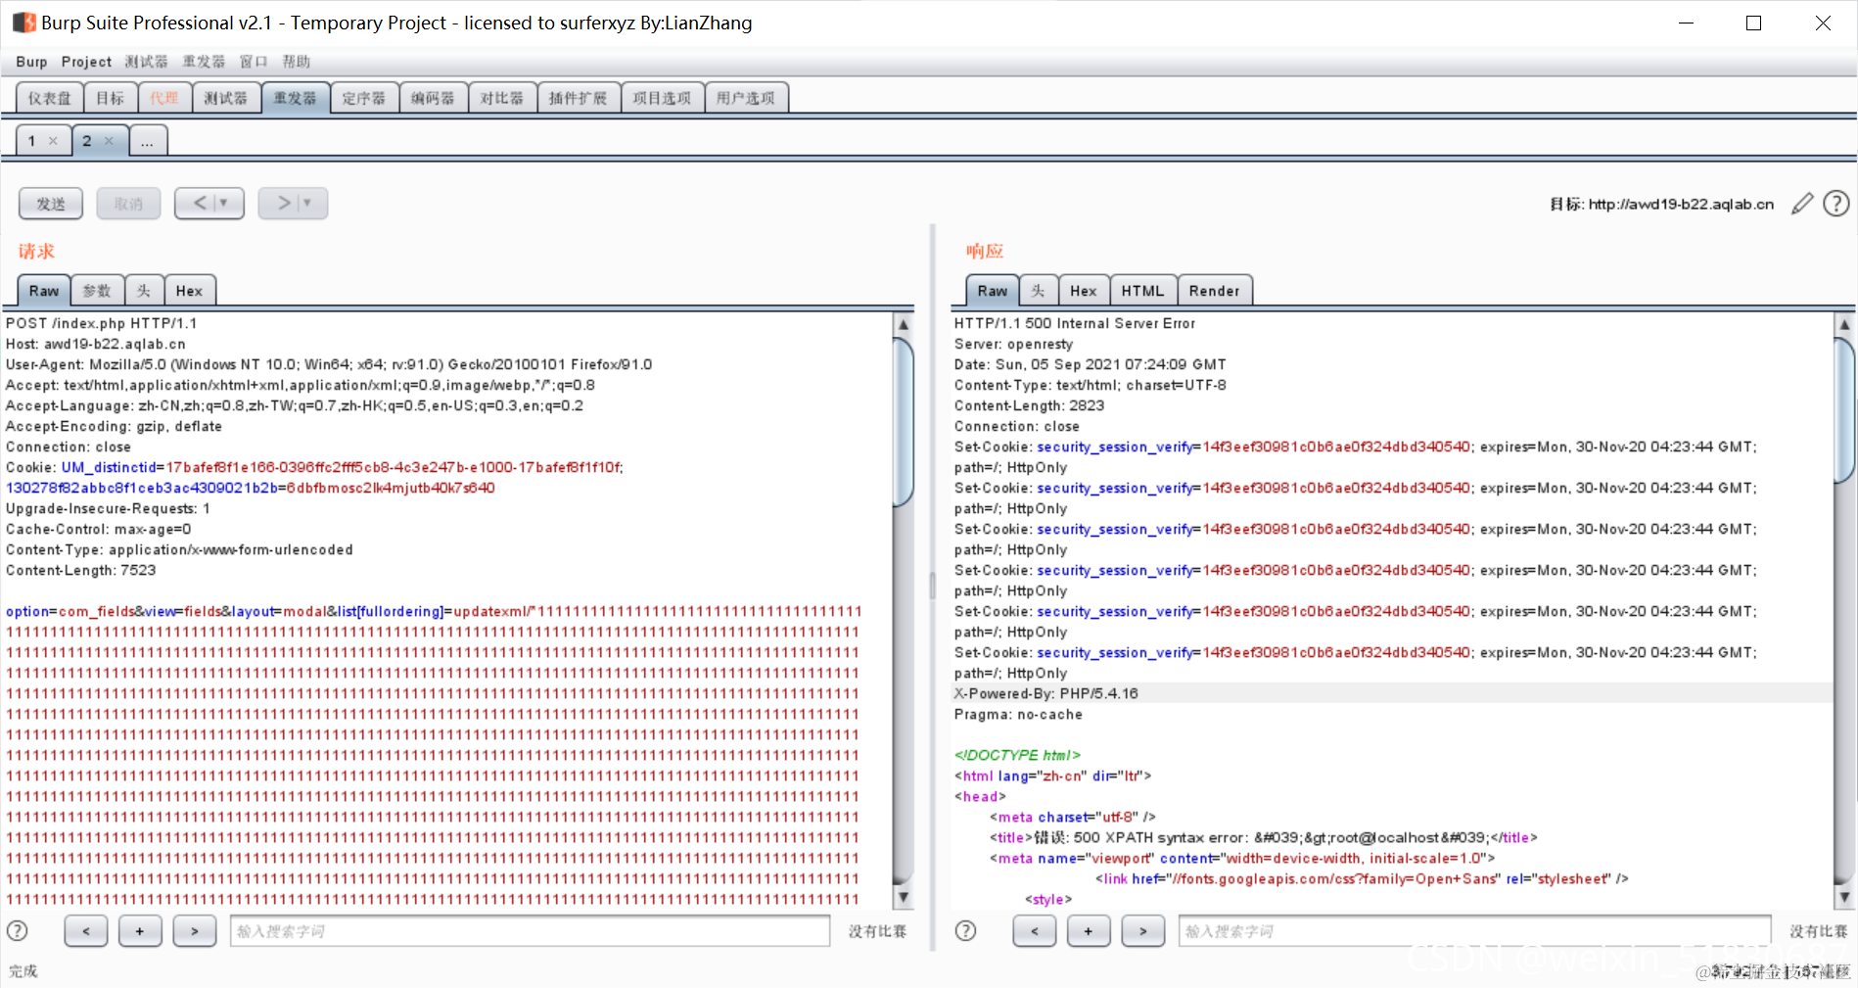The height and width of the screenshot is (988, 1858).
Task: Click the POST /index.php HTTP/1.1 request line
Action: (x=102, y=323)
